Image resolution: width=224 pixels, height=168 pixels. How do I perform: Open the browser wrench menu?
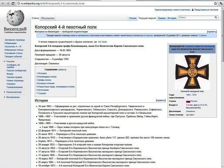221,3
